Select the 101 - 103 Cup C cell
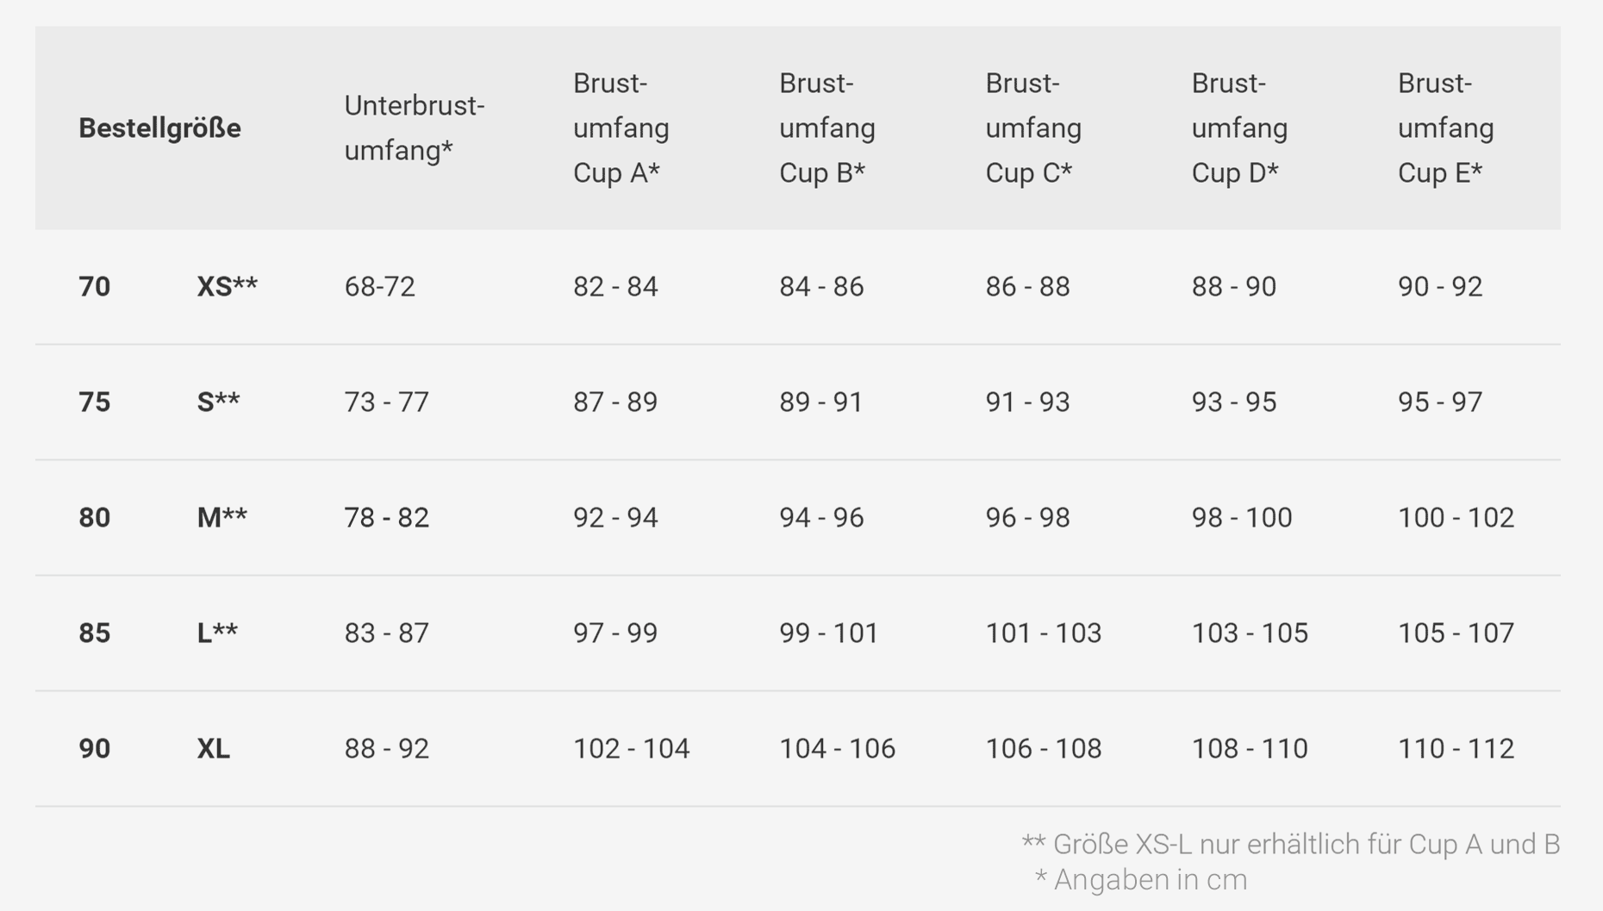 pos(1043,633)
